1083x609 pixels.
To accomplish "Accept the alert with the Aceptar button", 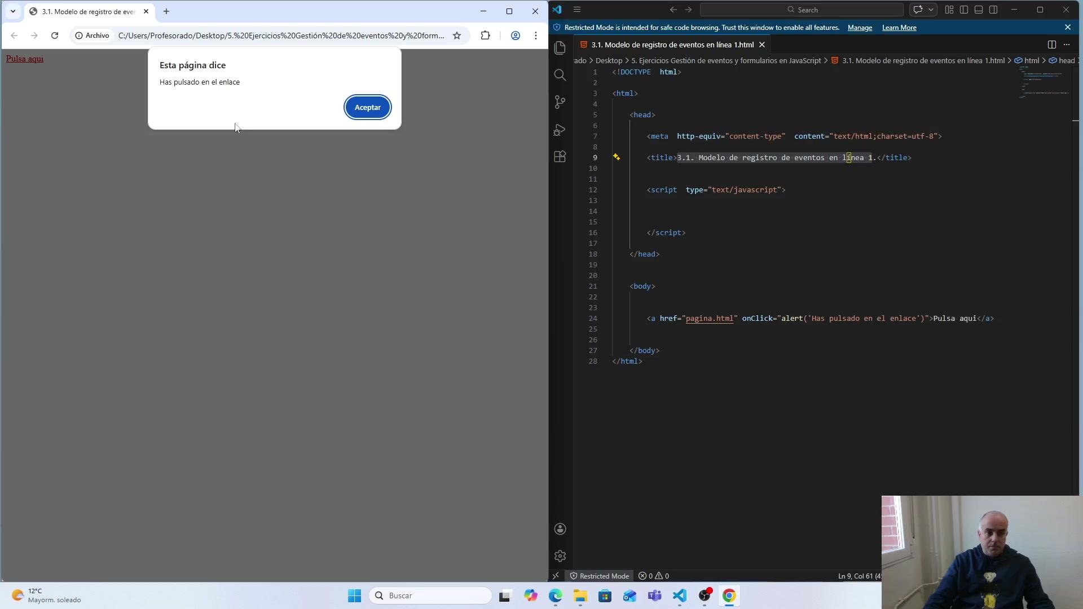I will click(368, 107).
